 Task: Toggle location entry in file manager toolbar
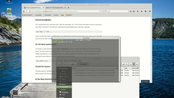pyautogui.click(x=123, y=64)
